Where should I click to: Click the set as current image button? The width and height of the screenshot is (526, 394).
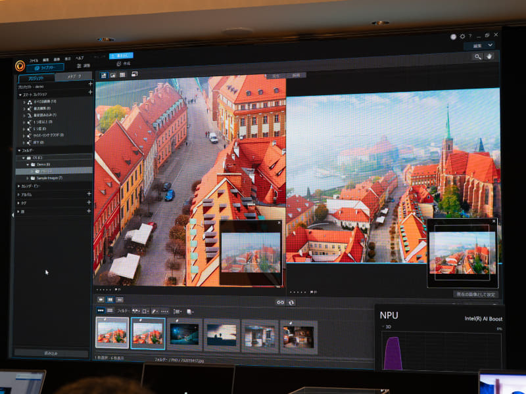pos(475,294)
